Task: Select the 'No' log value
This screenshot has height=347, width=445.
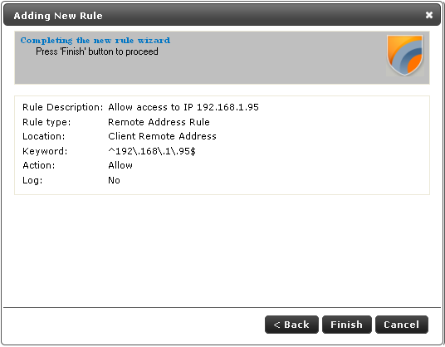Action: coord(114,180)
